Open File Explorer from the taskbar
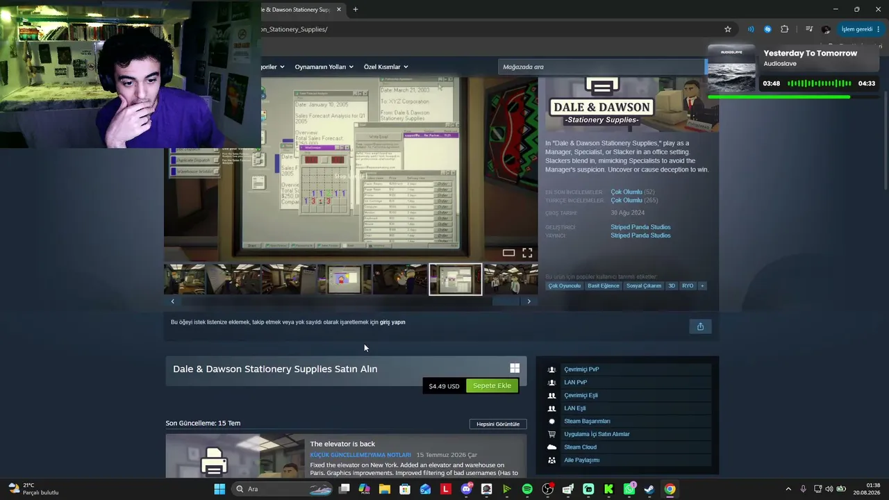The width and height of the screenshot is (889, 500). (385, 489)
